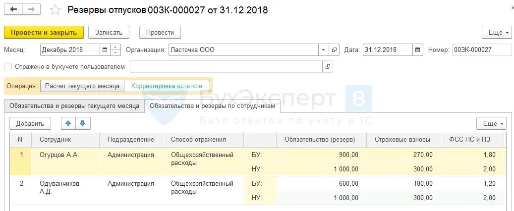Click the forward navigation arrow
The width and height of the screenshot is (514, 211).
coord(31,9)
